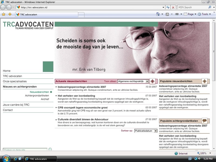Open Jouw carrière bij TRC page
Image resolution: width=216 pixels, height=162 pixels.
tap(16, 105)
